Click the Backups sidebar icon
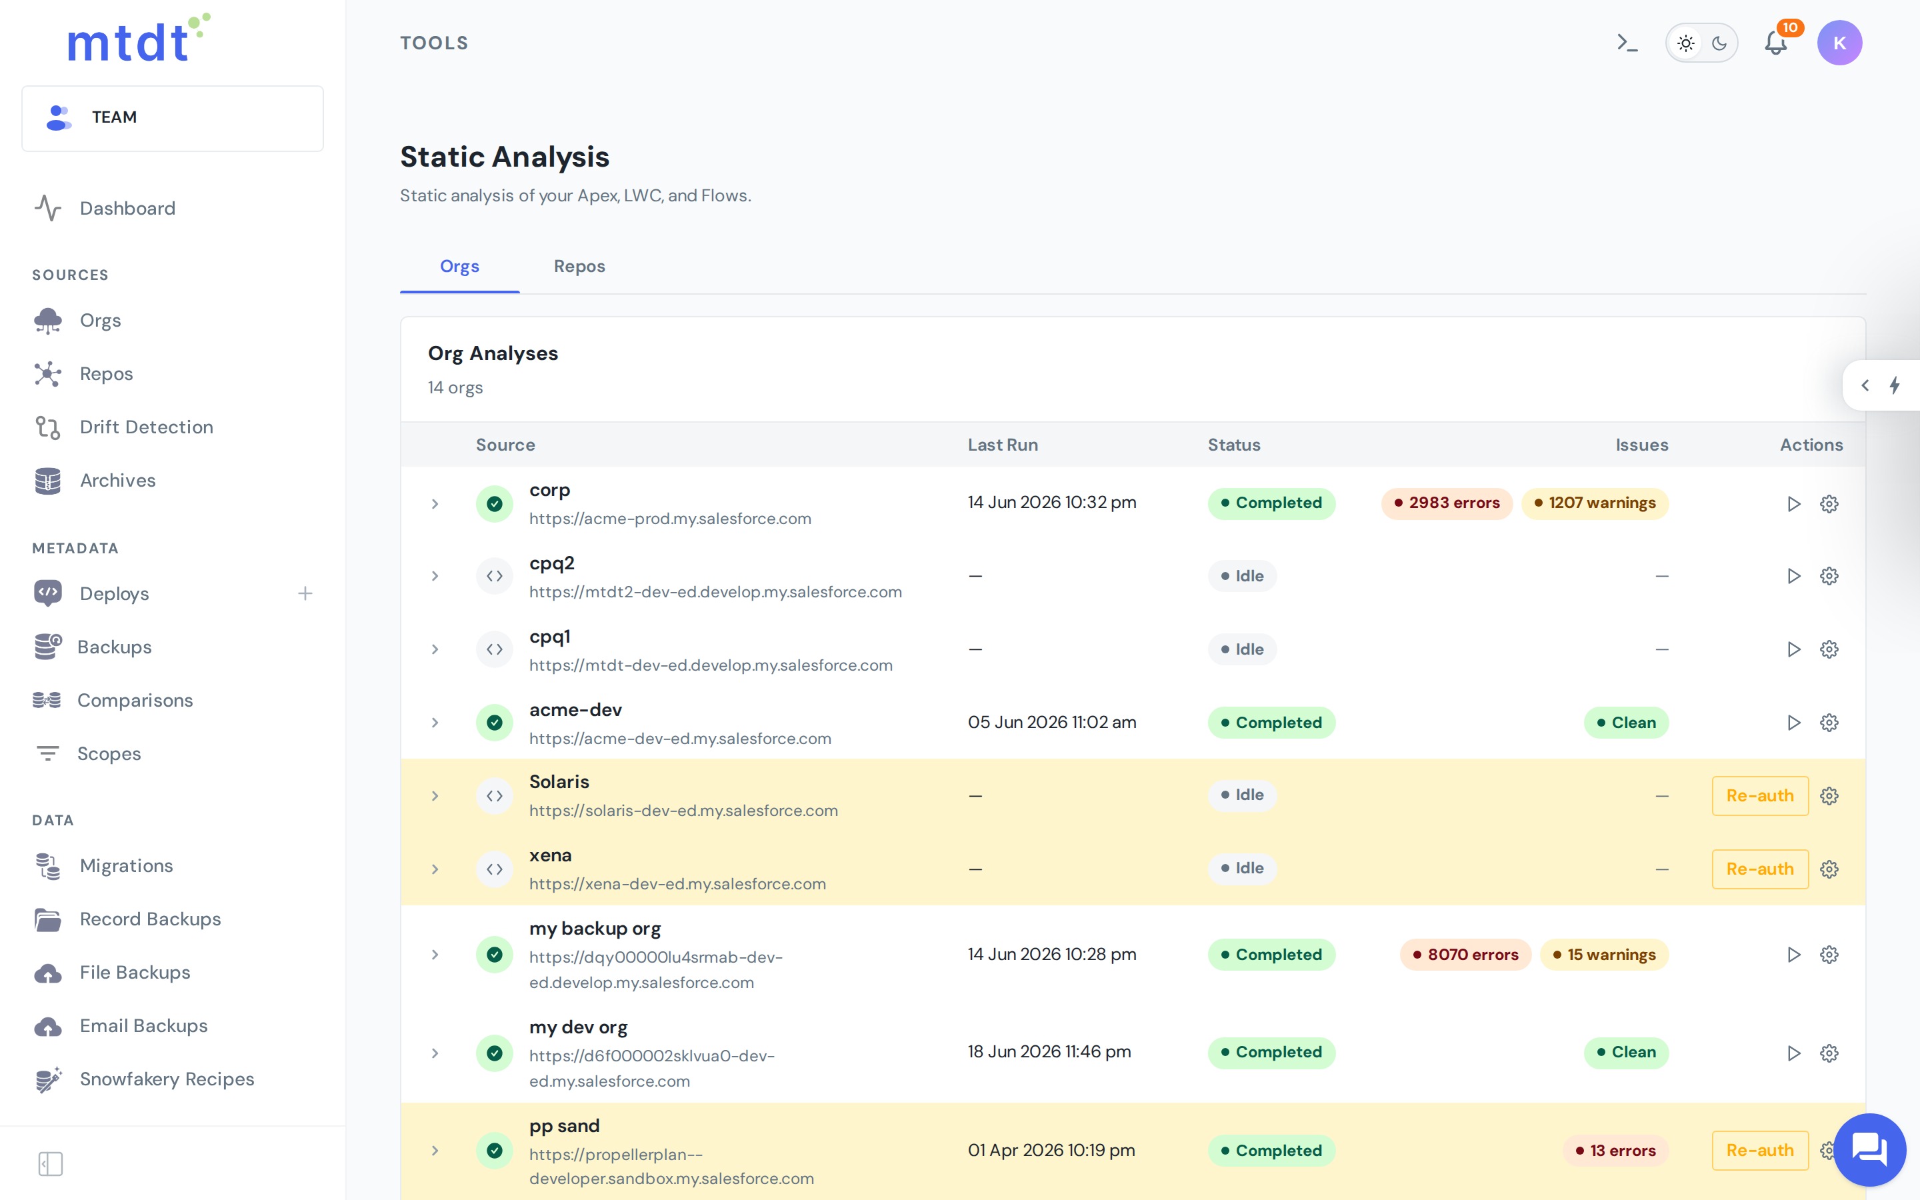 click(47, 647)
